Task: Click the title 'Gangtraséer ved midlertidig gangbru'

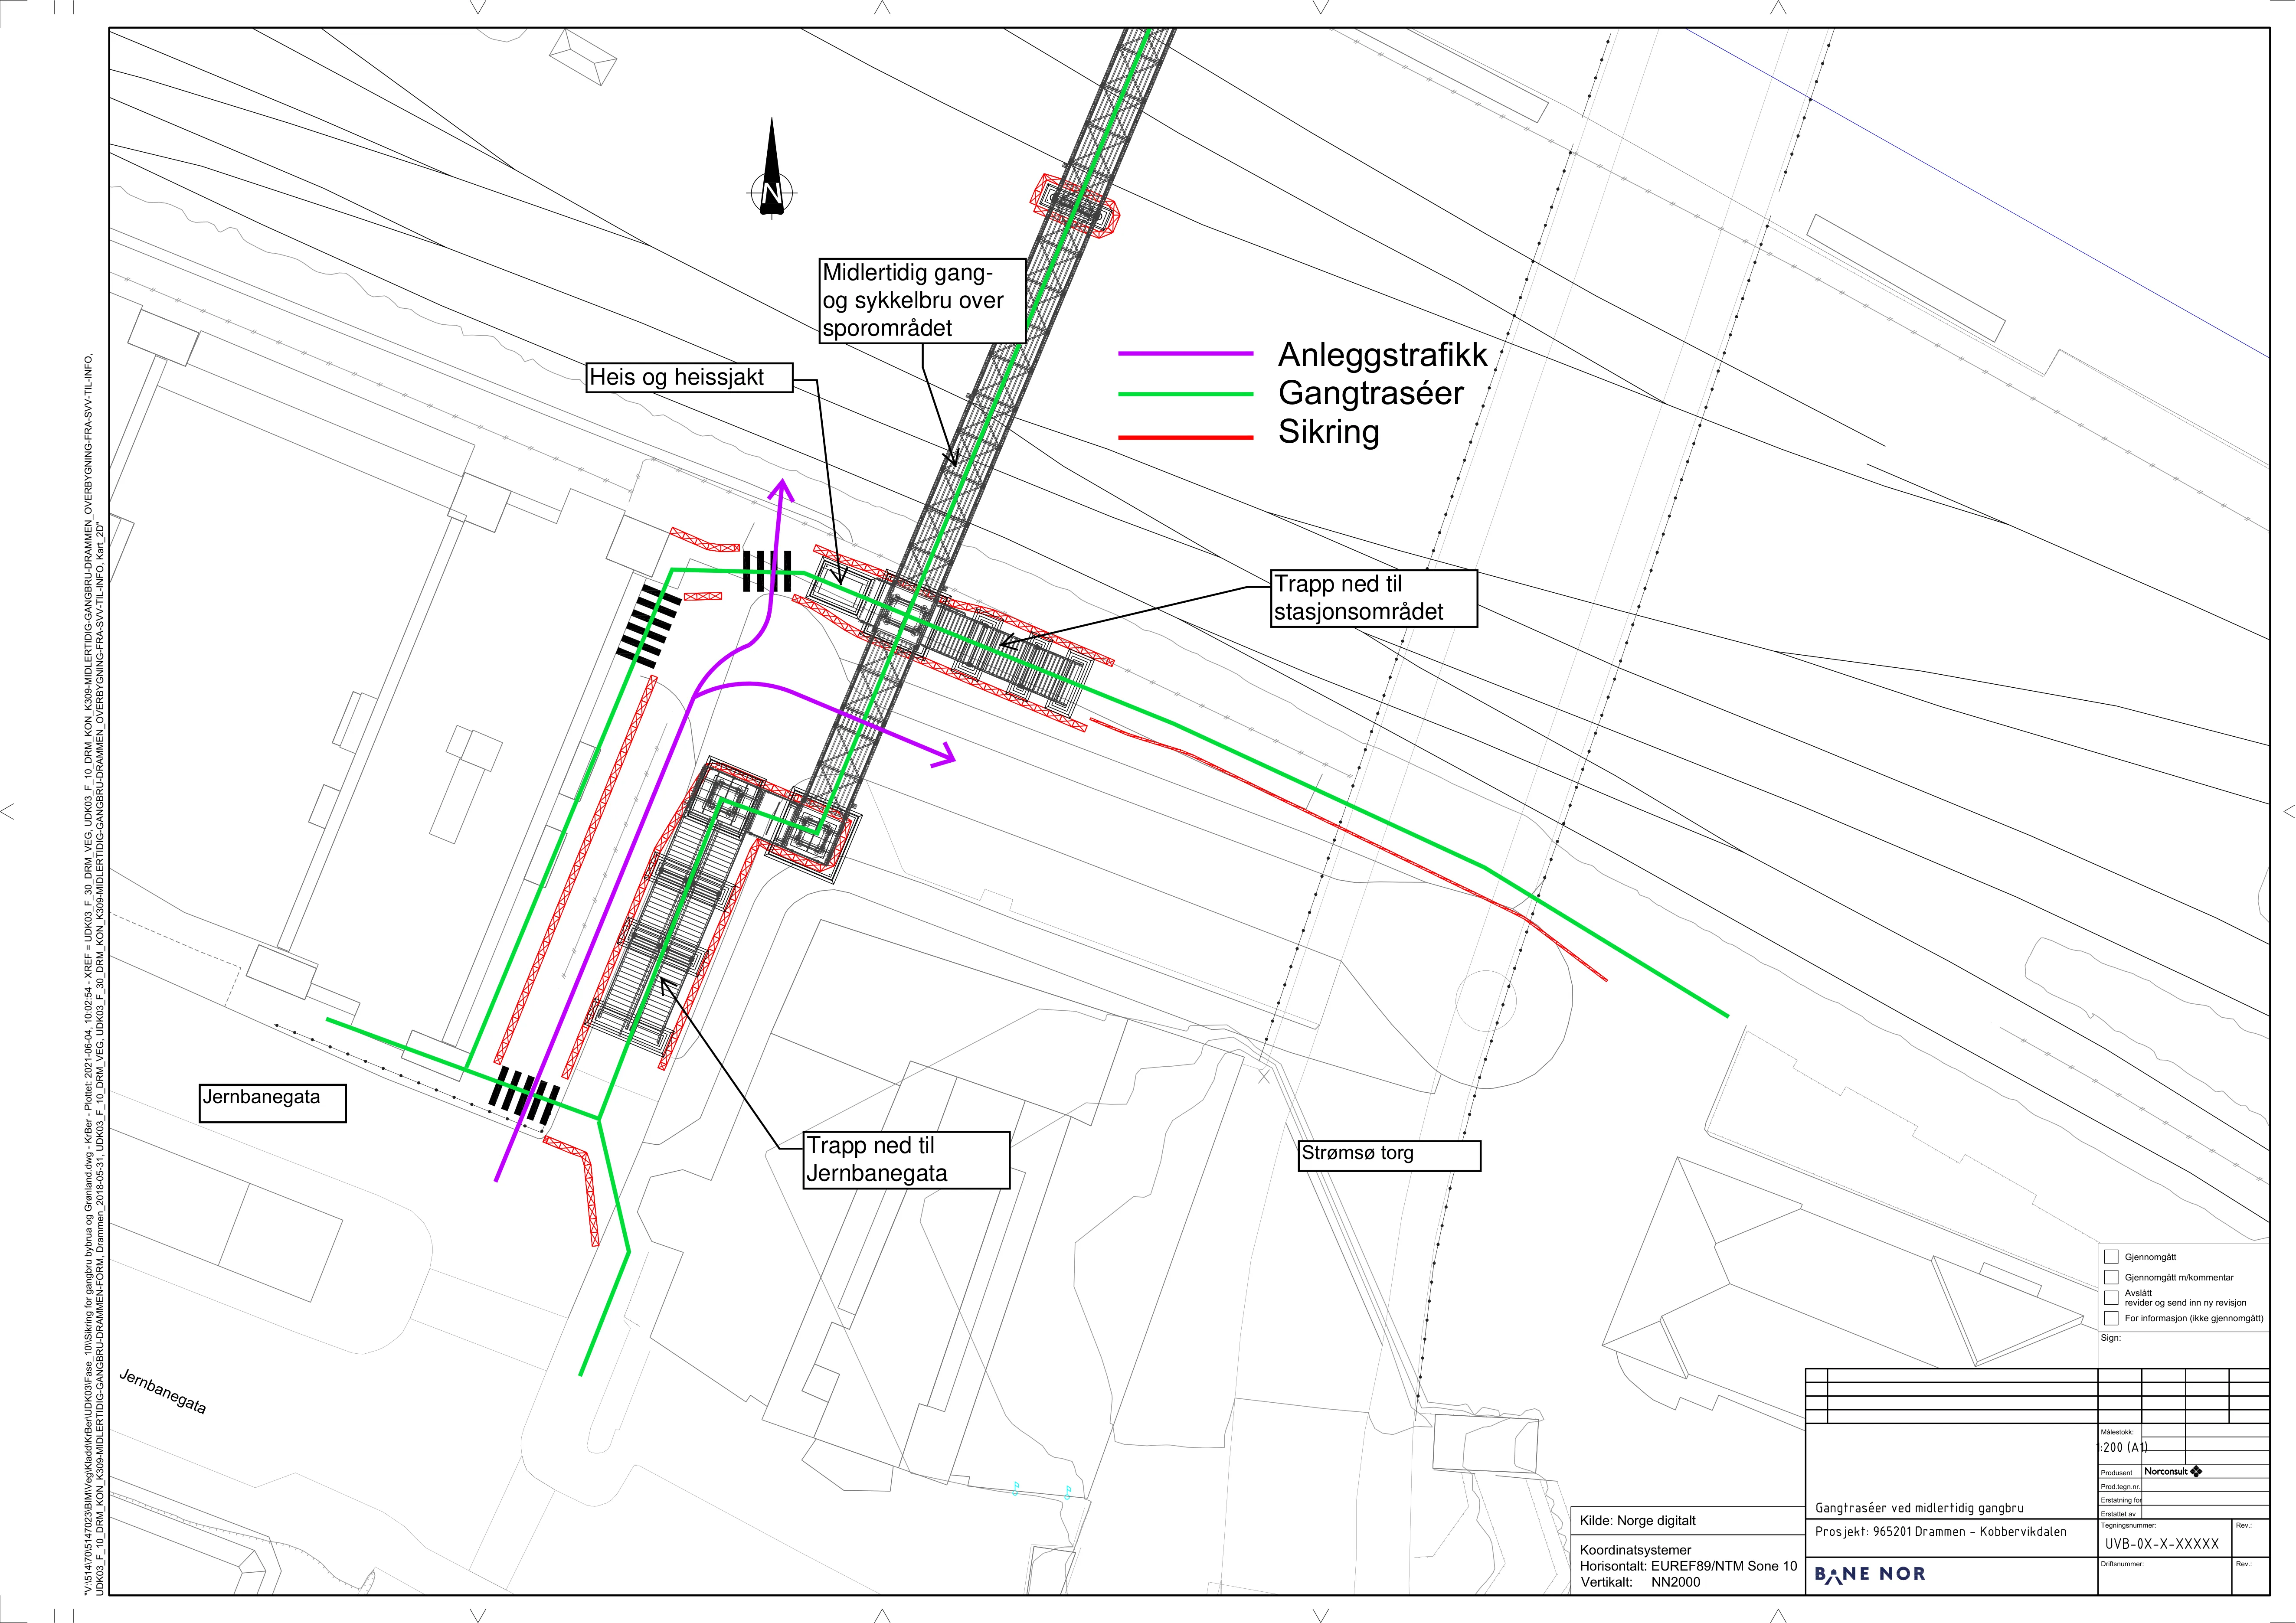Action: click(1919, 1508)
